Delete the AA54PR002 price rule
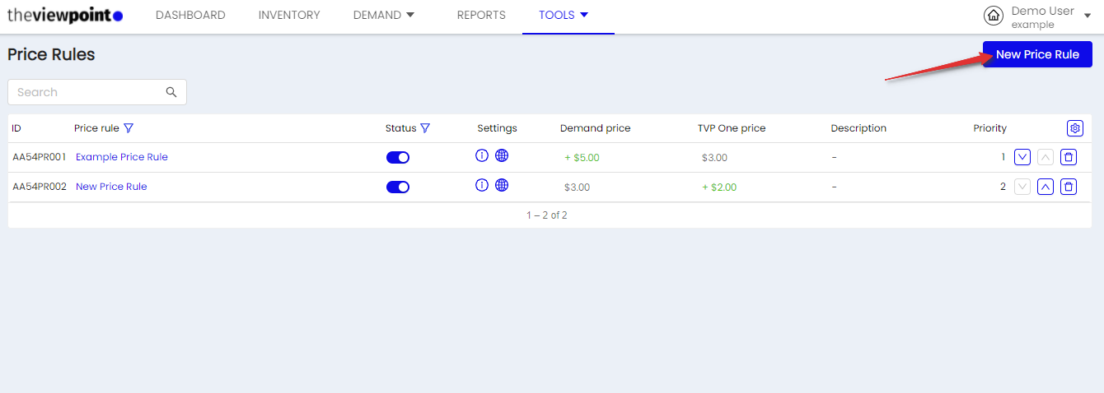Viewport: 1104px width, 393px height. point(1069,187)
